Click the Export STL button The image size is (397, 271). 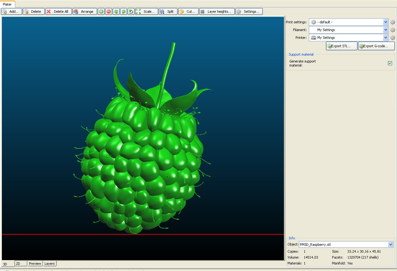pyautogui.click(x=341, y=46)
